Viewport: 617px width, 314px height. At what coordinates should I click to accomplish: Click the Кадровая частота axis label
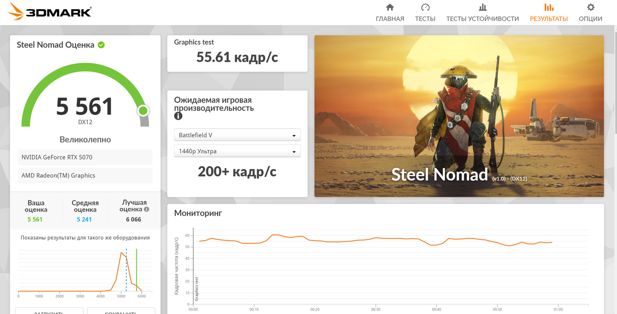(177, 266)
